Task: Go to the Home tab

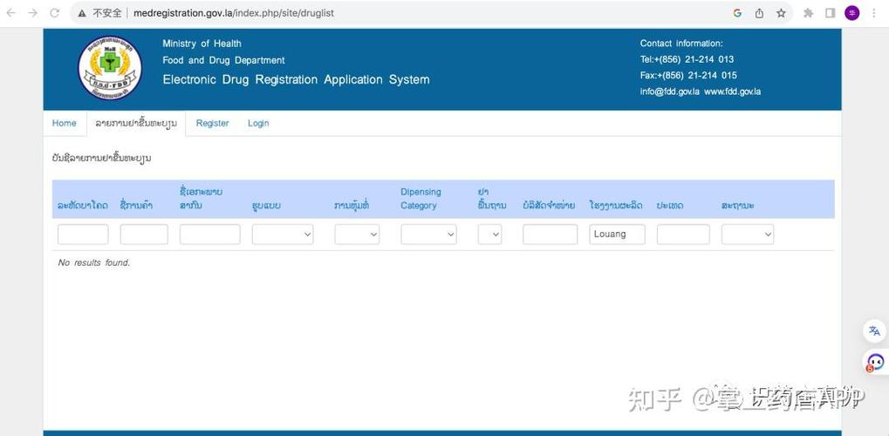Action: 64,123
